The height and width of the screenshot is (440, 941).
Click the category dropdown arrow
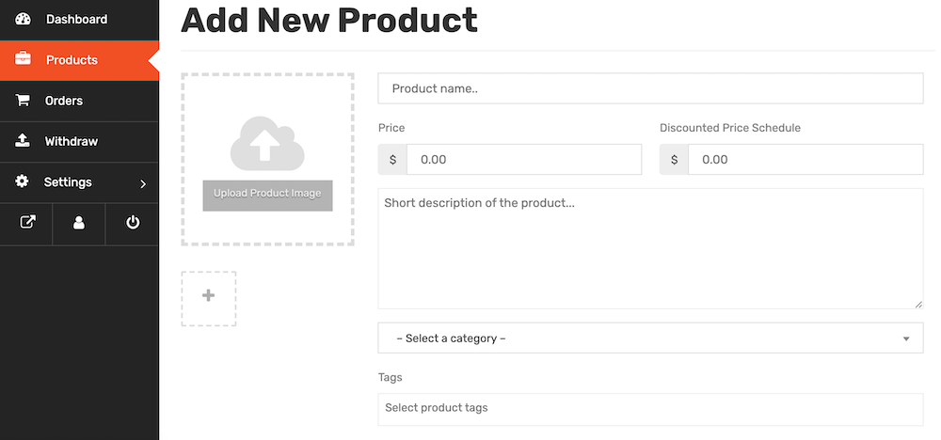pos(906,339)
